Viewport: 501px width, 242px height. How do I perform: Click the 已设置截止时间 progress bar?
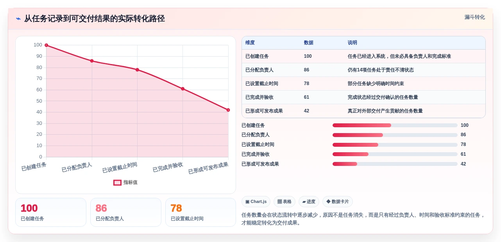(x=395, y=145)
